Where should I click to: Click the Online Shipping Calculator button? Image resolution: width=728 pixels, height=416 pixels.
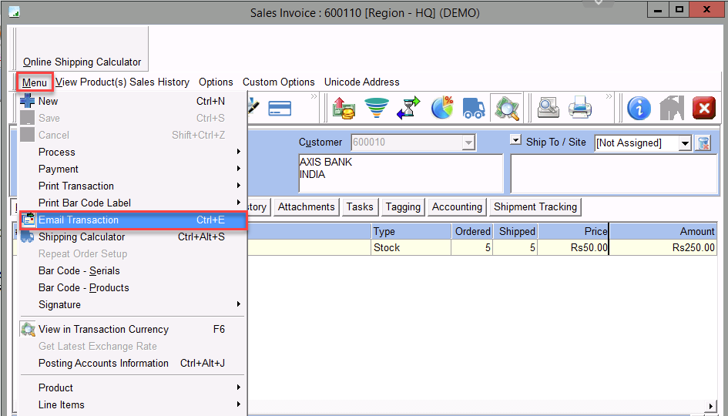point(82,50)
